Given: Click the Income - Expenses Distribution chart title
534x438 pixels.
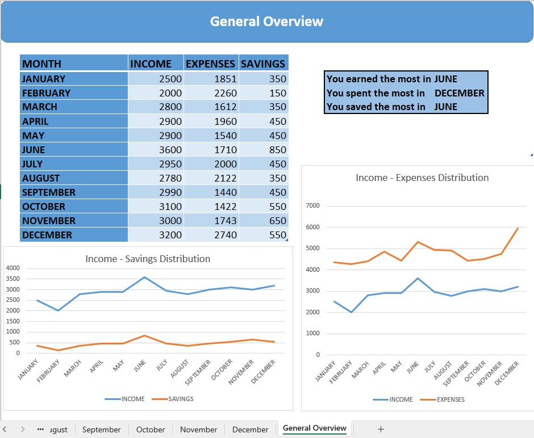Looking at the screenshot, I should (422, 178).
